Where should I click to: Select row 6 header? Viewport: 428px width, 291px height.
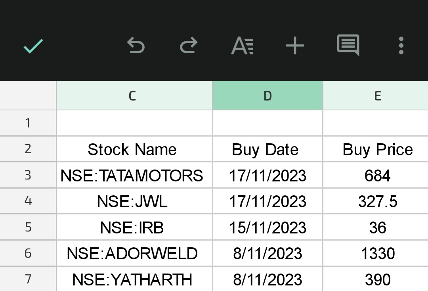[28, 253]
